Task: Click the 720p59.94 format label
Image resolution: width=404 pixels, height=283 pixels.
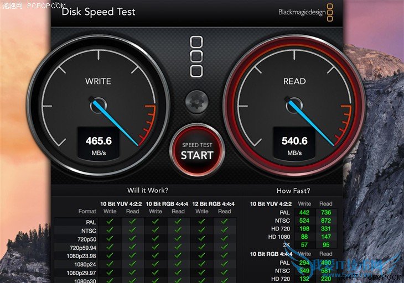Action: (x=83, y=248)
